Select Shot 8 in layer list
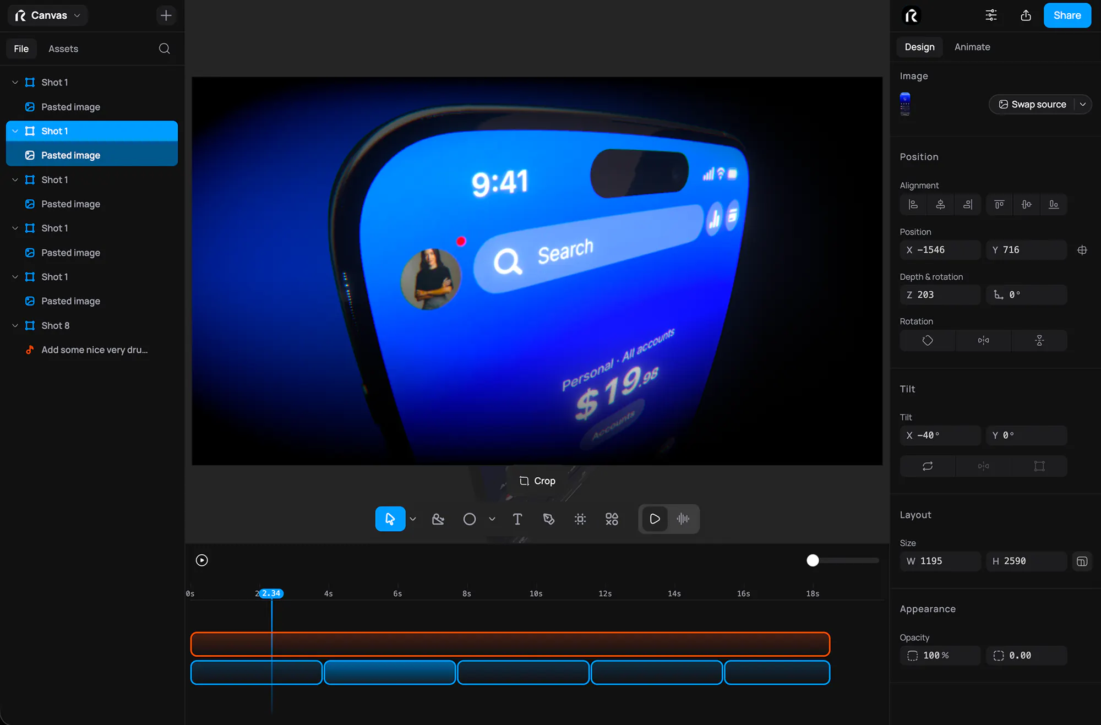This screenshot has width=1101, height=725. 91,326
